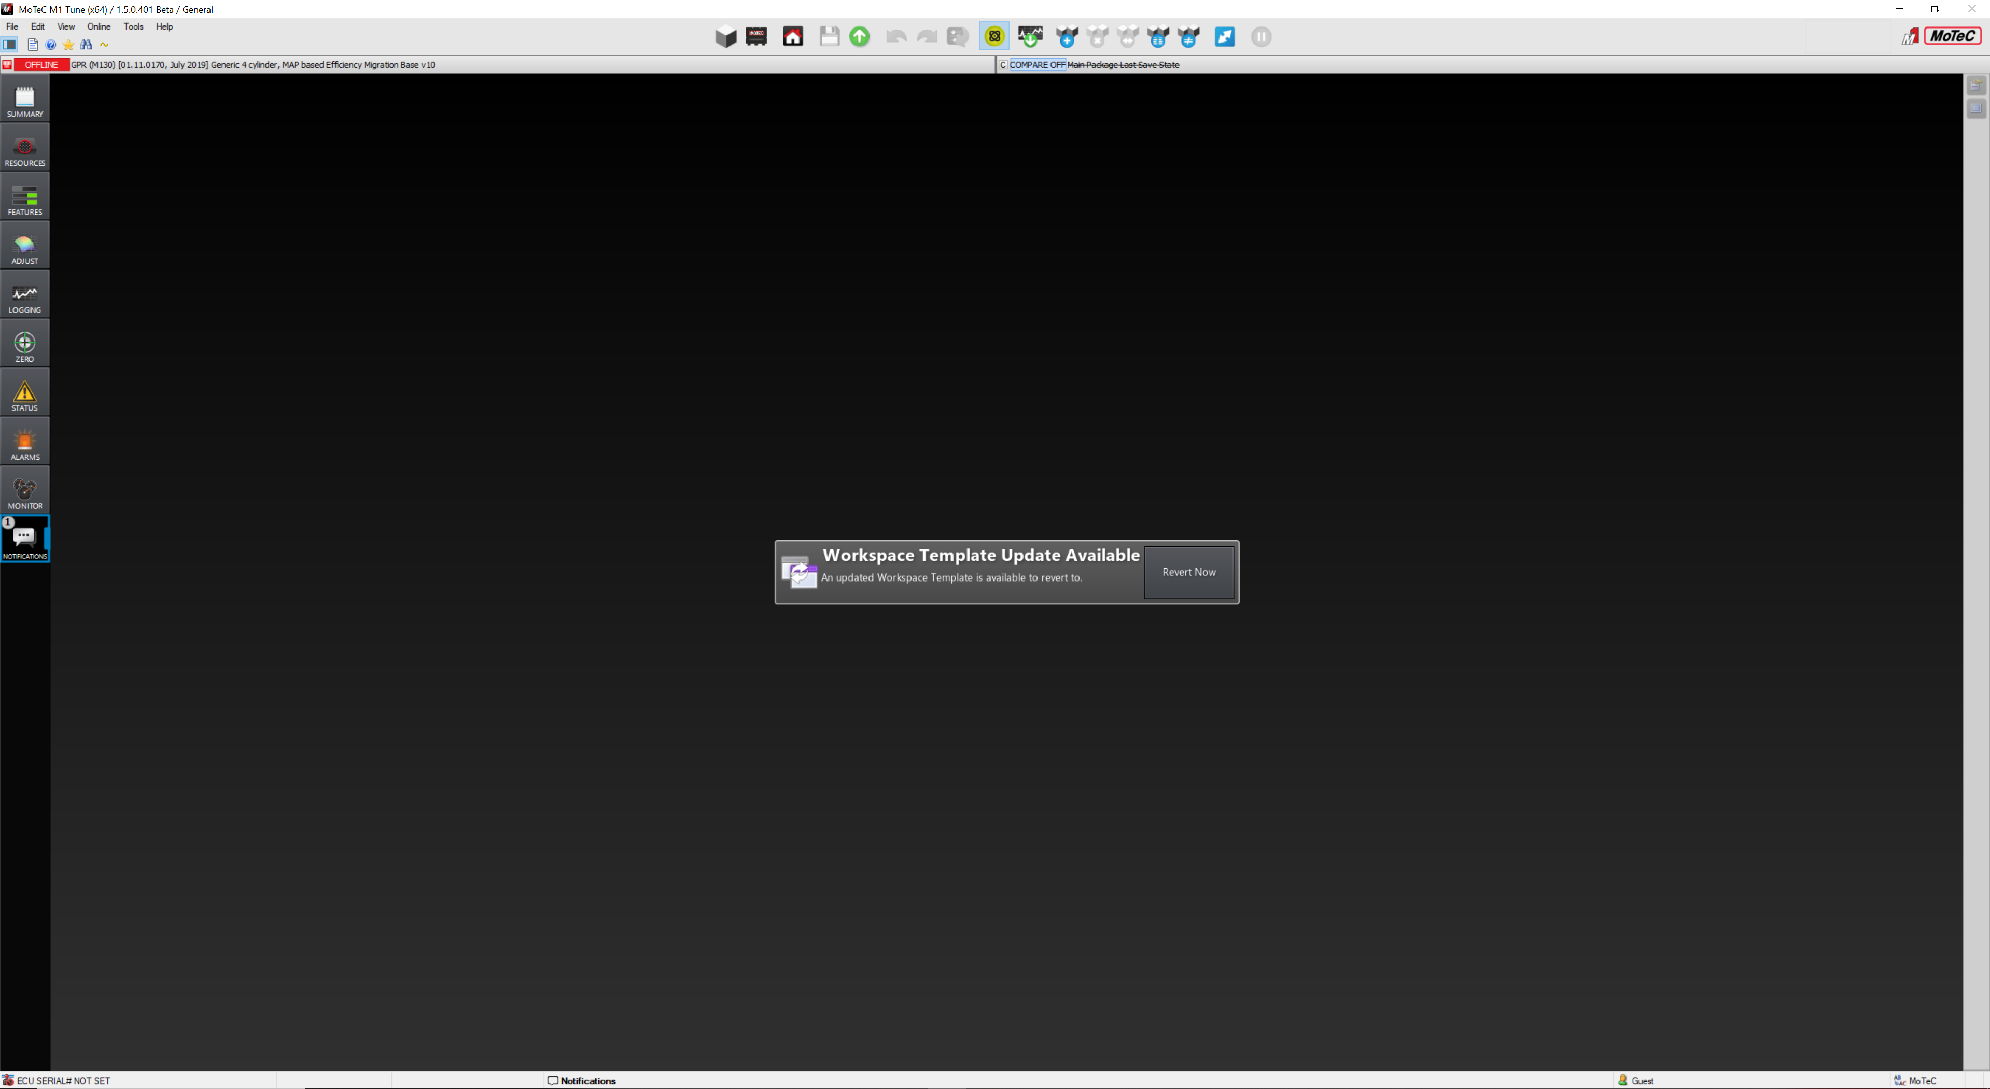Open the Resources sidebar section

[x=25, y=150]
